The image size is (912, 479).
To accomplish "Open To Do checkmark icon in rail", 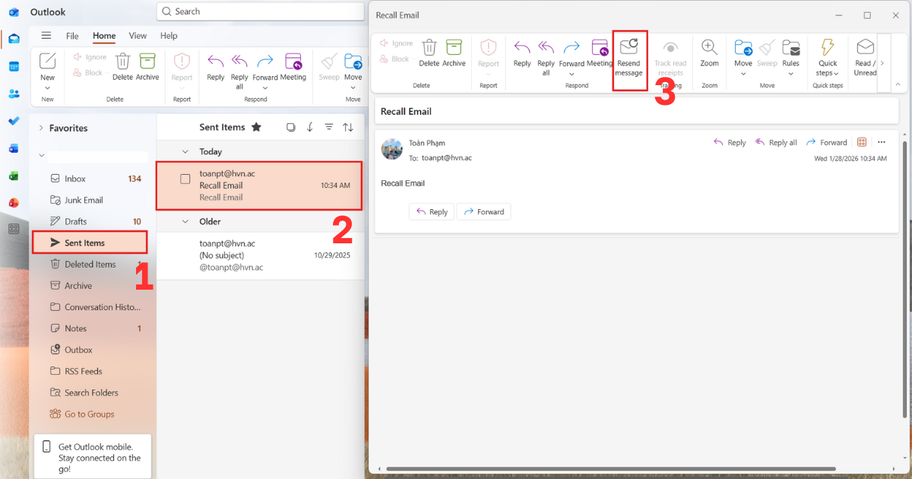I will [x=14, y=122].
